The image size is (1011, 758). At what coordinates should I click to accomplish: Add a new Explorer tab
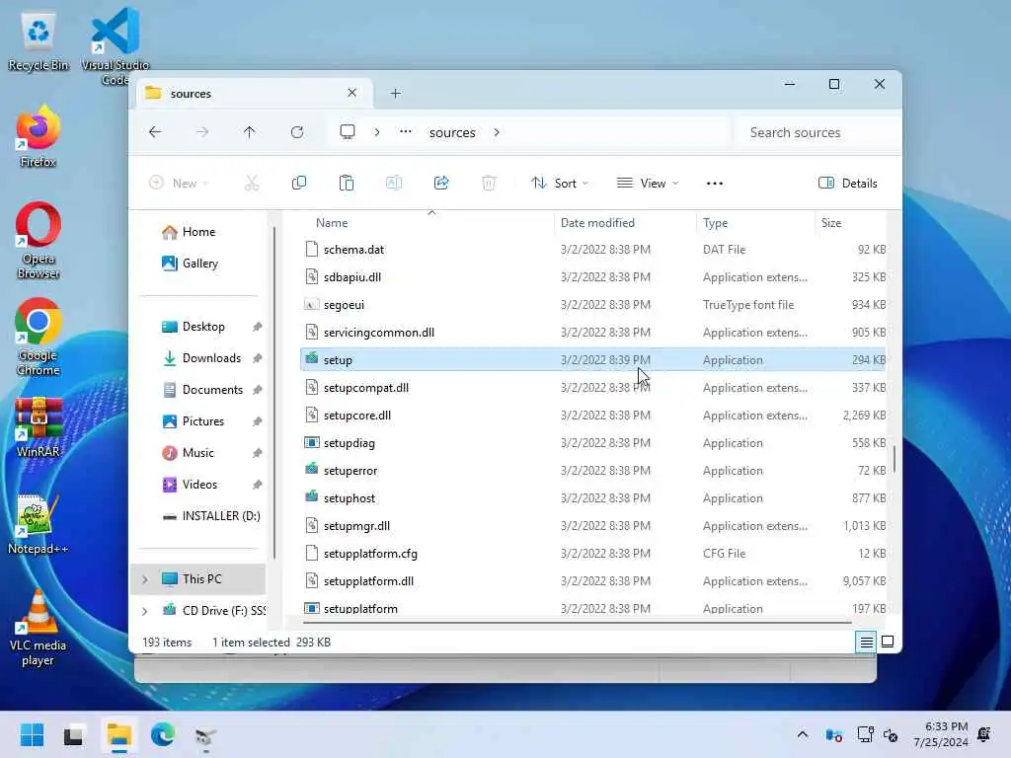[395, 94]
